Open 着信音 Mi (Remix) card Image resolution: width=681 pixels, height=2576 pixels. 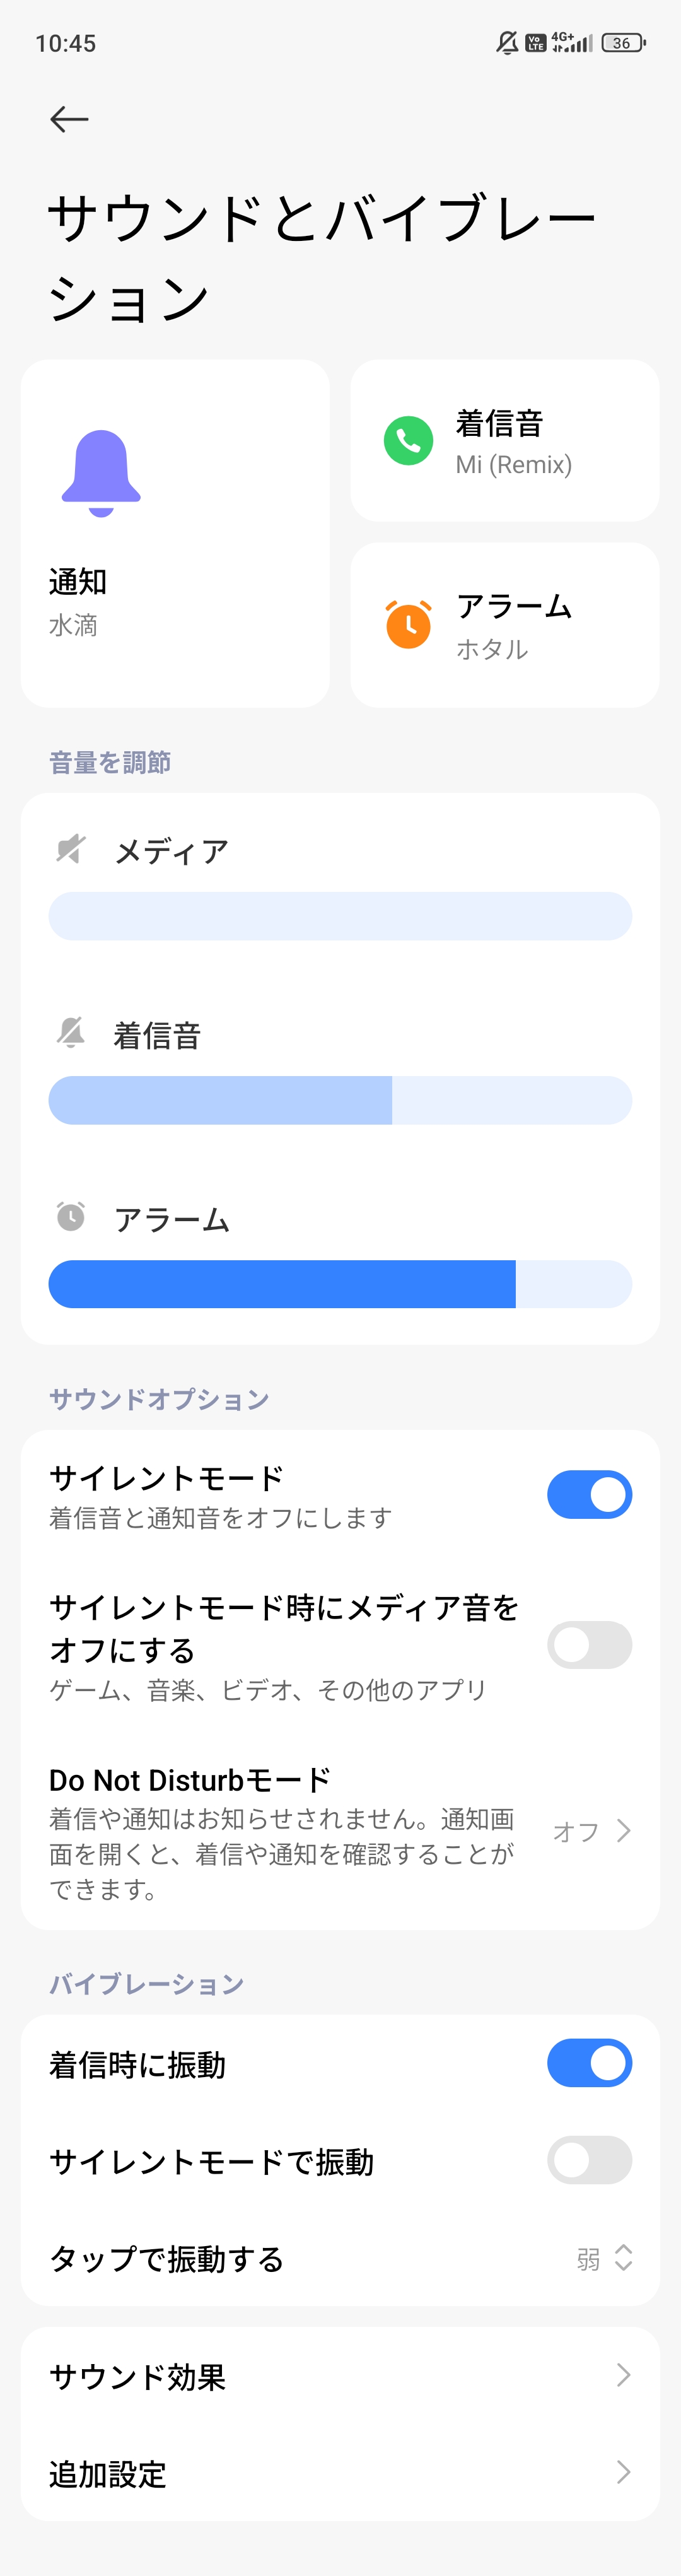[x=504, y=441]
